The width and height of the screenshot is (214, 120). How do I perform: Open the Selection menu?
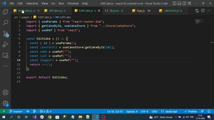32,3
